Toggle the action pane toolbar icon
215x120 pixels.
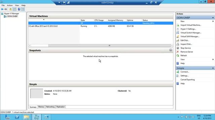click(23, 9)
